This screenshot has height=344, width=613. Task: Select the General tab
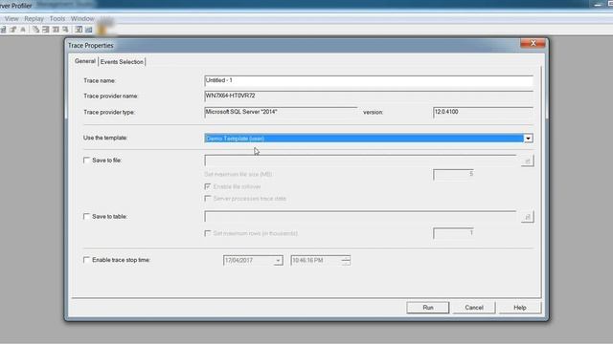coord(85,61)
